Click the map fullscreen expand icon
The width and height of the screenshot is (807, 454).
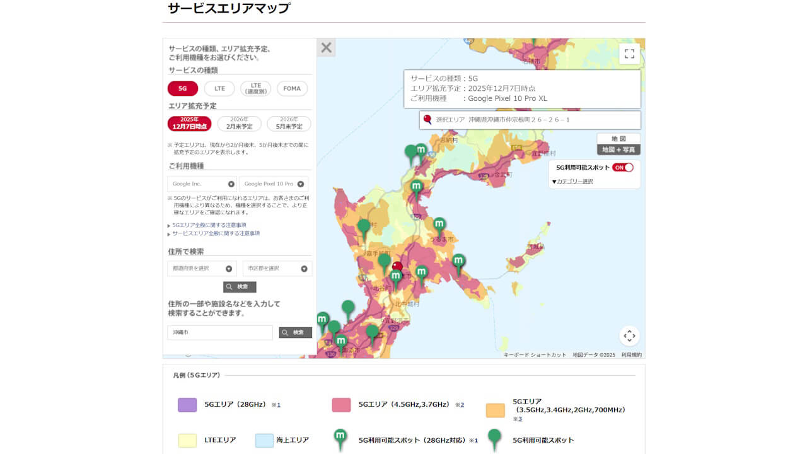629,54
